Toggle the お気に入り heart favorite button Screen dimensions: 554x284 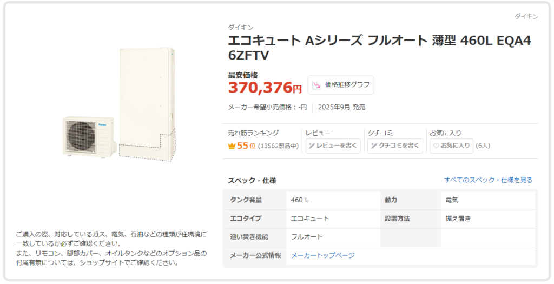click(x=451, y=146)
